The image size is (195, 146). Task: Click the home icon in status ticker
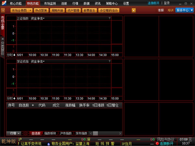tap(49, 144)
